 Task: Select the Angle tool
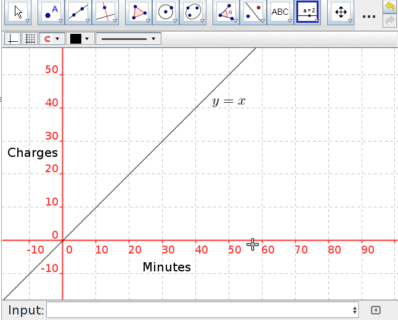pyautogui.click(x=227, y=12)
